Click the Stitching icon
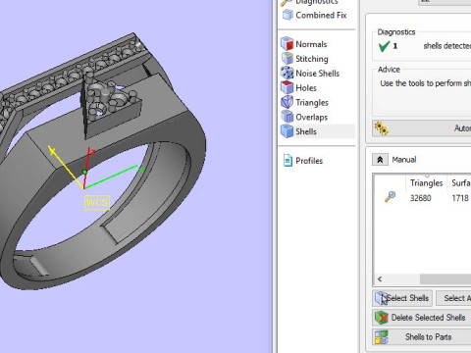Screen dimensions: 471x353 288,59
